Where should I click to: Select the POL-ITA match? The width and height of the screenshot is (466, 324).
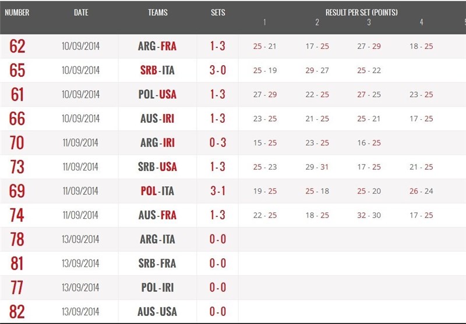point(158,191)
